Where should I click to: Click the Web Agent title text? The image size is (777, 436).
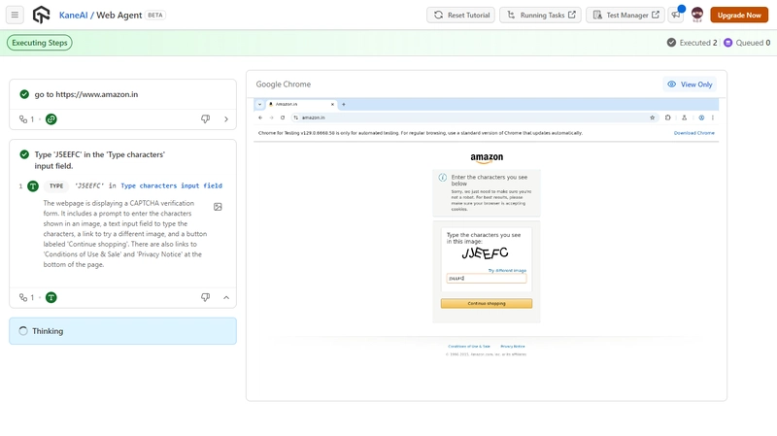coord(118,16)
